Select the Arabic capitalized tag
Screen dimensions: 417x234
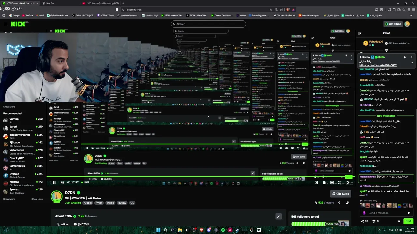pos(88,203)
